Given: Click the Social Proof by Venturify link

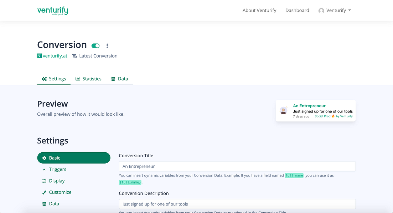Looking at the screenshot, I should [333, 116].
